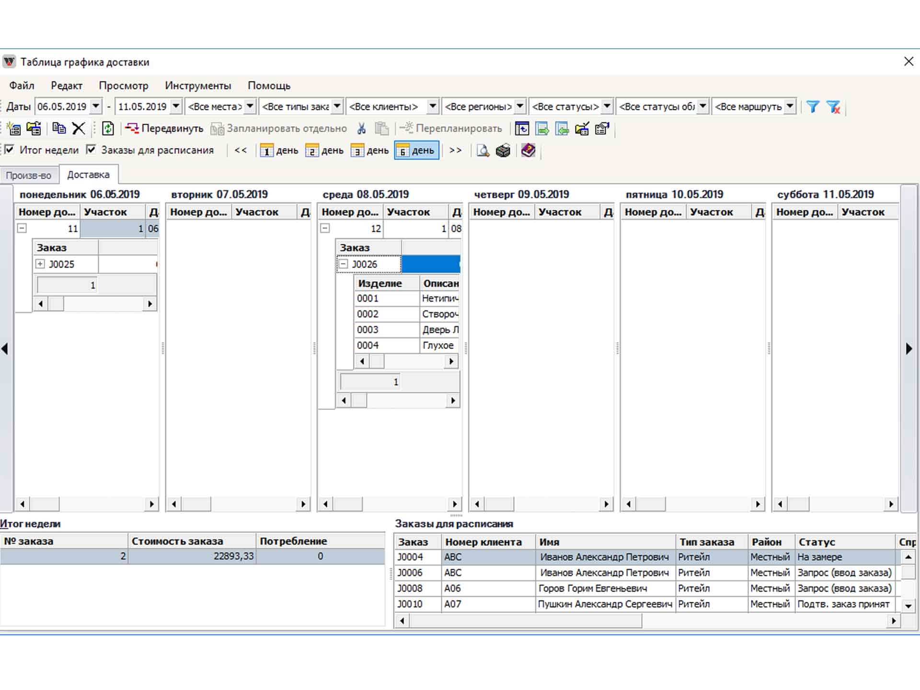The width and height of the screenshot is (920, 690).
Task: Open the Инструменты menu
Action: pos(198,86)
